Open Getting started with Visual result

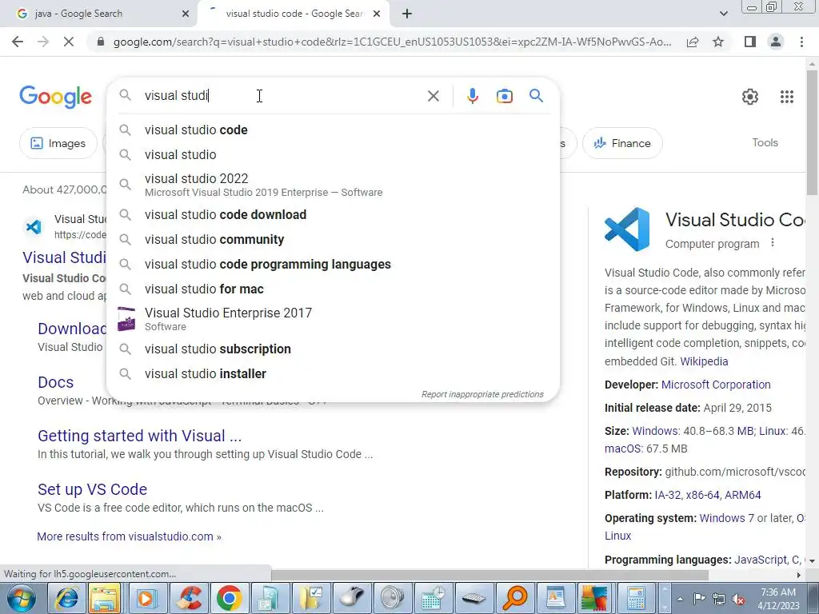point(139,436)
